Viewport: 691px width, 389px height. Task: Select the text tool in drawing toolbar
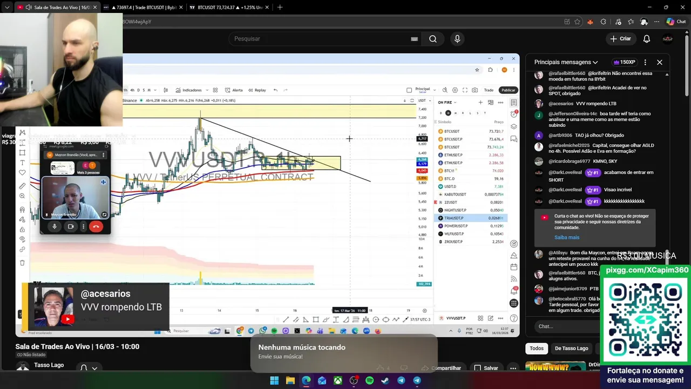pyautogui.click(x=22, y=163)
